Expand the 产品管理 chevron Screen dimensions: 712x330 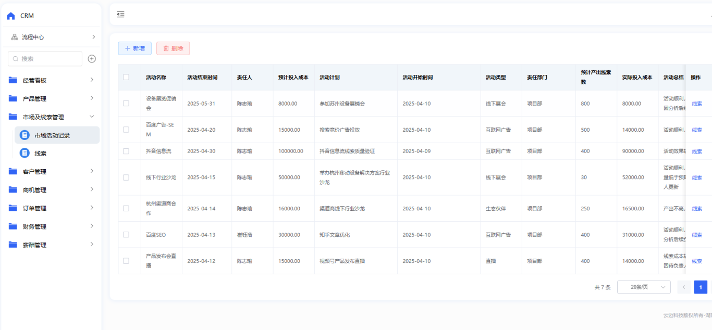click(92, 98)
